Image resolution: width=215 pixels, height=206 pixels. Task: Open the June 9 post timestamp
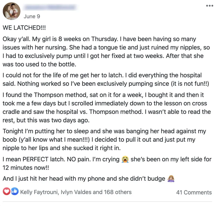coord(32,16)
